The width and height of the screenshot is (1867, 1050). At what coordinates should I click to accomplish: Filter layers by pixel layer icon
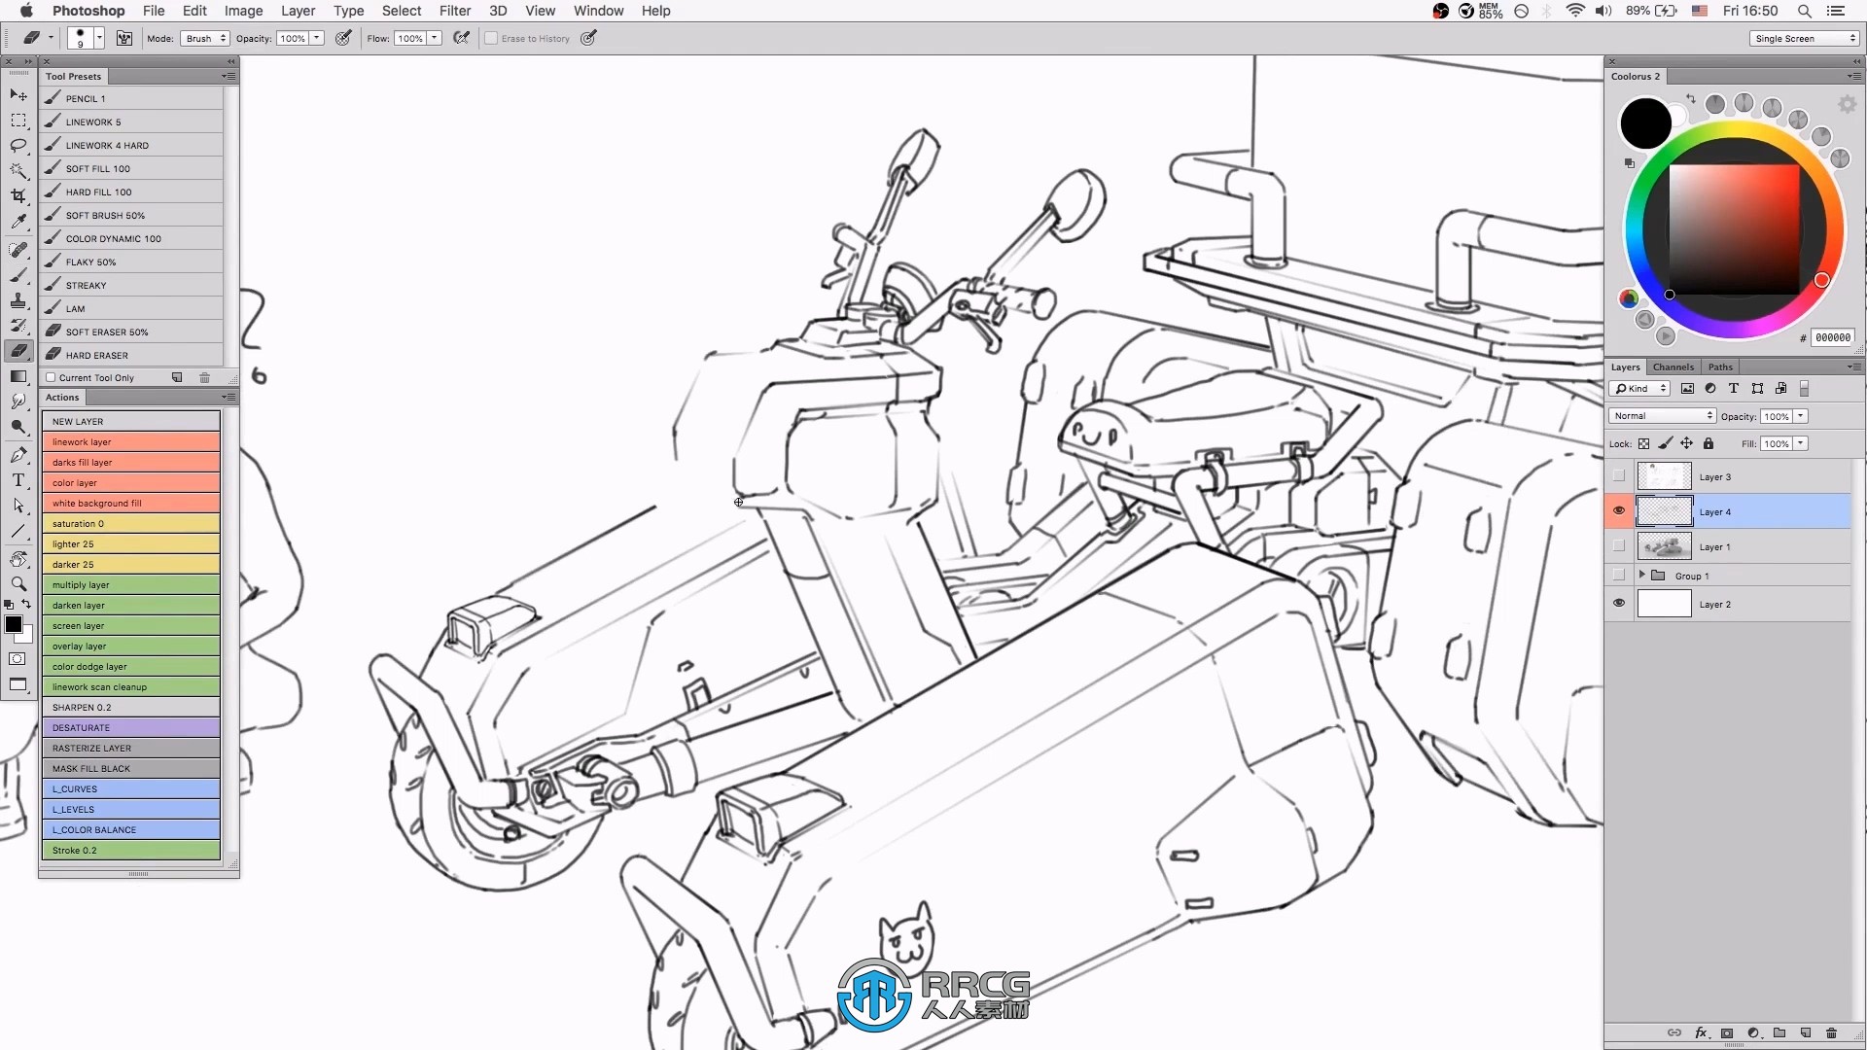1687,388
